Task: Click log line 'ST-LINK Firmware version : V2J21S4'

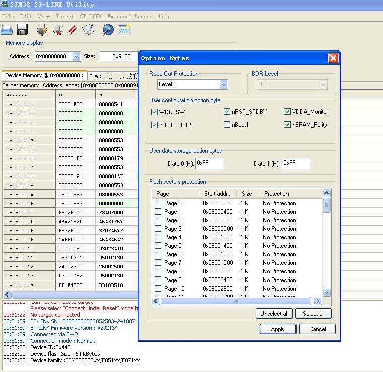Action: pyautogui.click(x=74, y=328)
